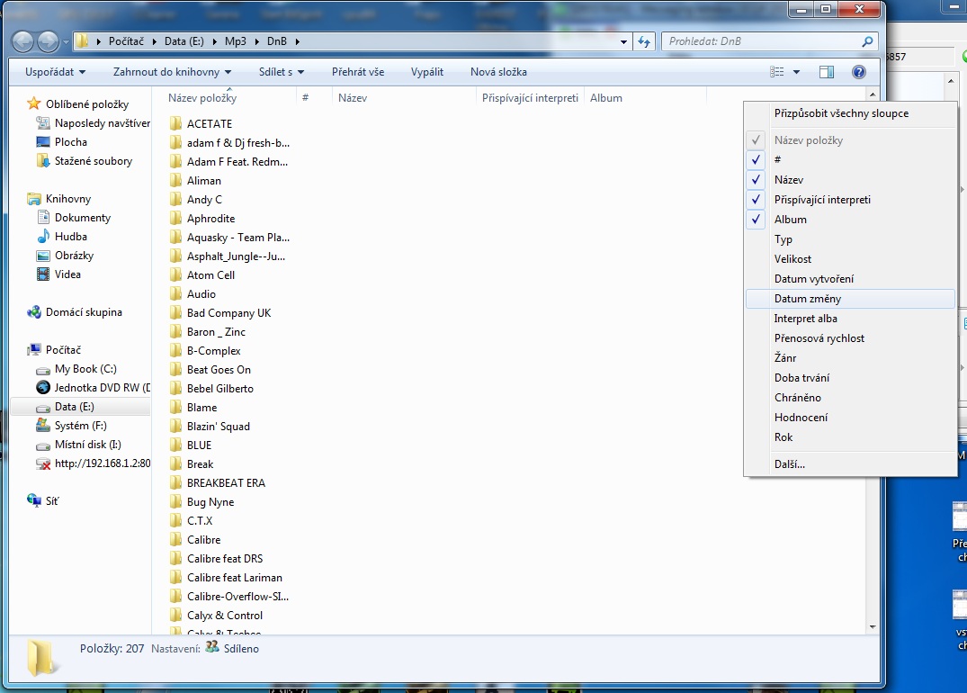Show the preview pane via toolbar icon
The image size is (967, 693).
click(827, 72)
